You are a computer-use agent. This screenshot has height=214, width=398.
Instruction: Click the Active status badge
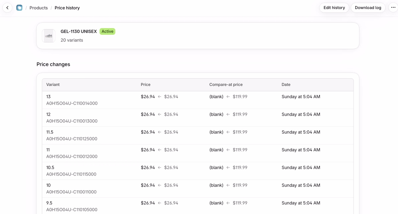coord(108,31)
